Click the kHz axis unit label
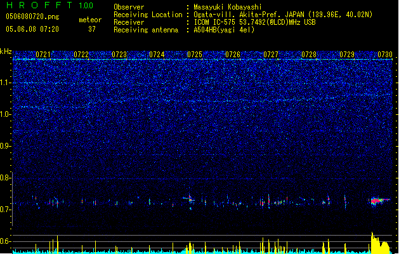 tap(6, 51)
